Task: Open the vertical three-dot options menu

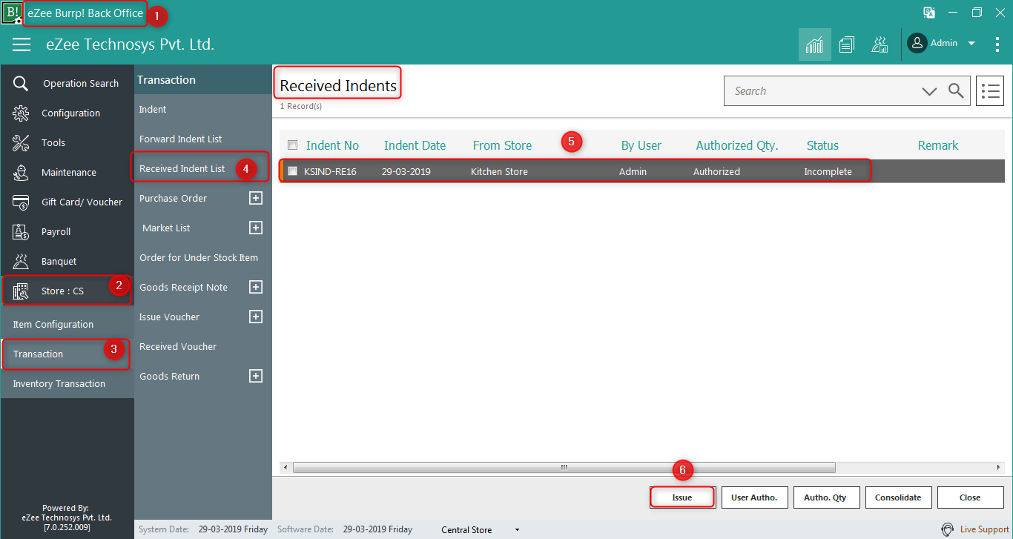Action: click(997, 44)
